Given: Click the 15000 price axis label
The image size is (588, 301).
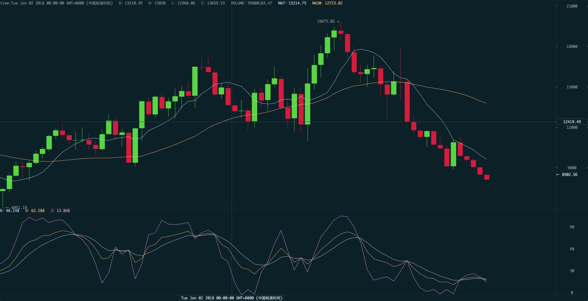Looking at the screenshot, I should coord(572,87).
